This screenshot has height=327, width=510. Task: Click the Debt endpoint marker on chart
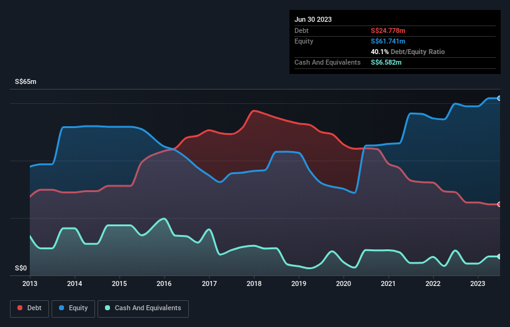coord(499,205)
